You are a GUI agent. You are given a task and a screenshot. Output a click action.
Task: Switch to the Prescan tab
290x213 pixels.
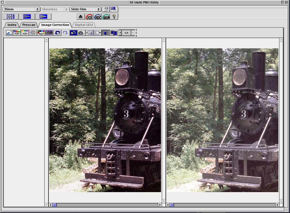(x=29, y=25)
